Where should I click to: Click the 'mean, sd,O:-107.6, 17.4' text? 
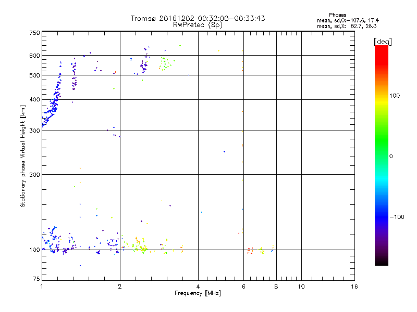click(x=348, y=20)
